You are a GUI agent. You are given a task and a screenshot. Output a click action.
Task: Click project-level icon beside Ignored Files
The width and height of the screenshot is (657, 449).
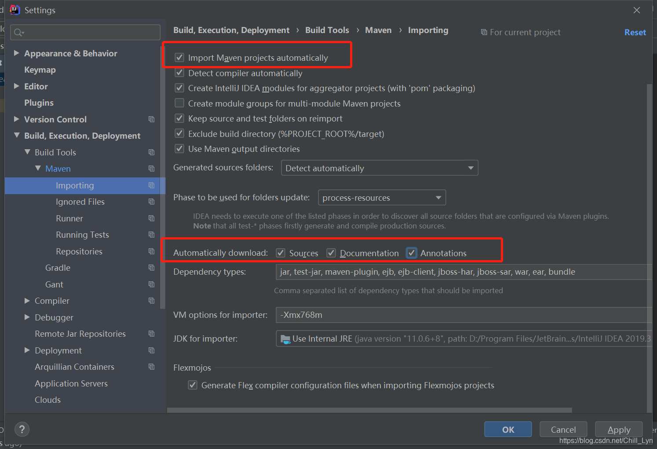151,202
